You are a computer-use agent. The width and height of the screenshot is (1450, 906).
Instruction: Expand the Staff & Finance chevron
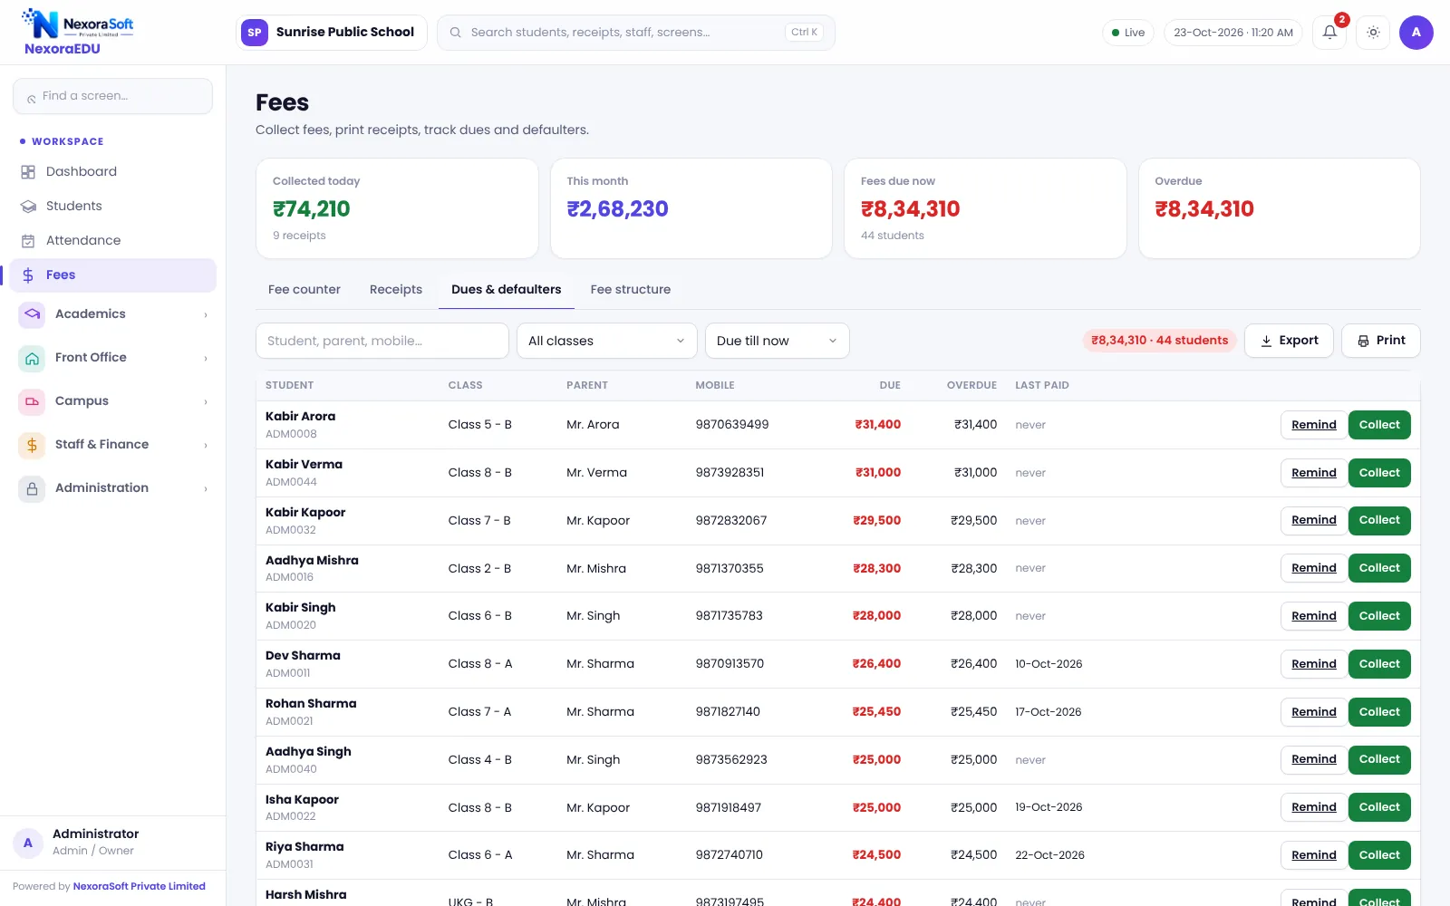tap(206, 446)
